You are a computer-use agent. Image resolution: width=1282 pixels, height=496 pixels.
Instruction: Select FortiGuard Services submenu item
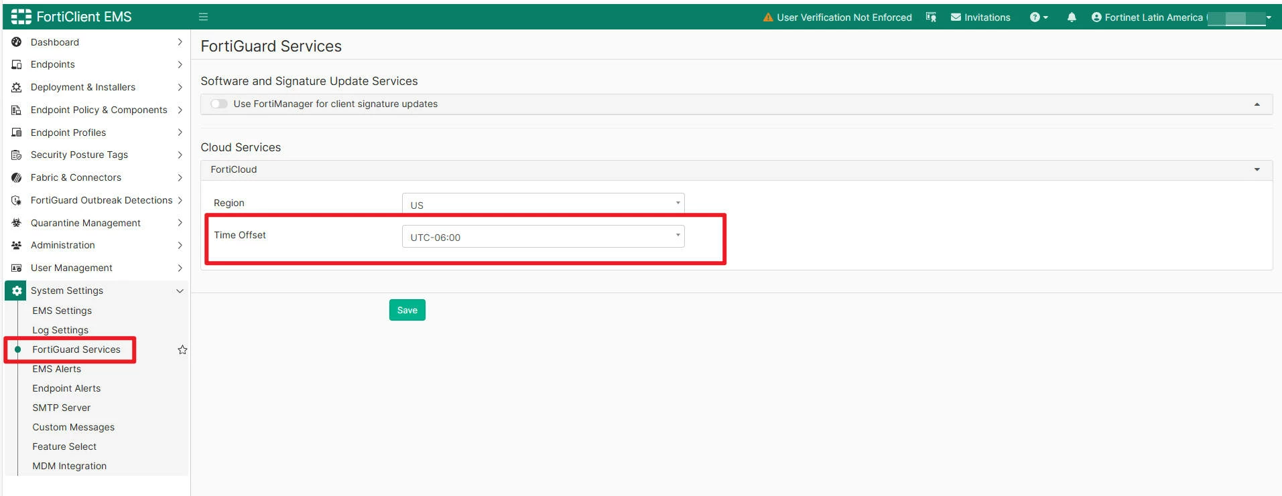click(76, 349)
